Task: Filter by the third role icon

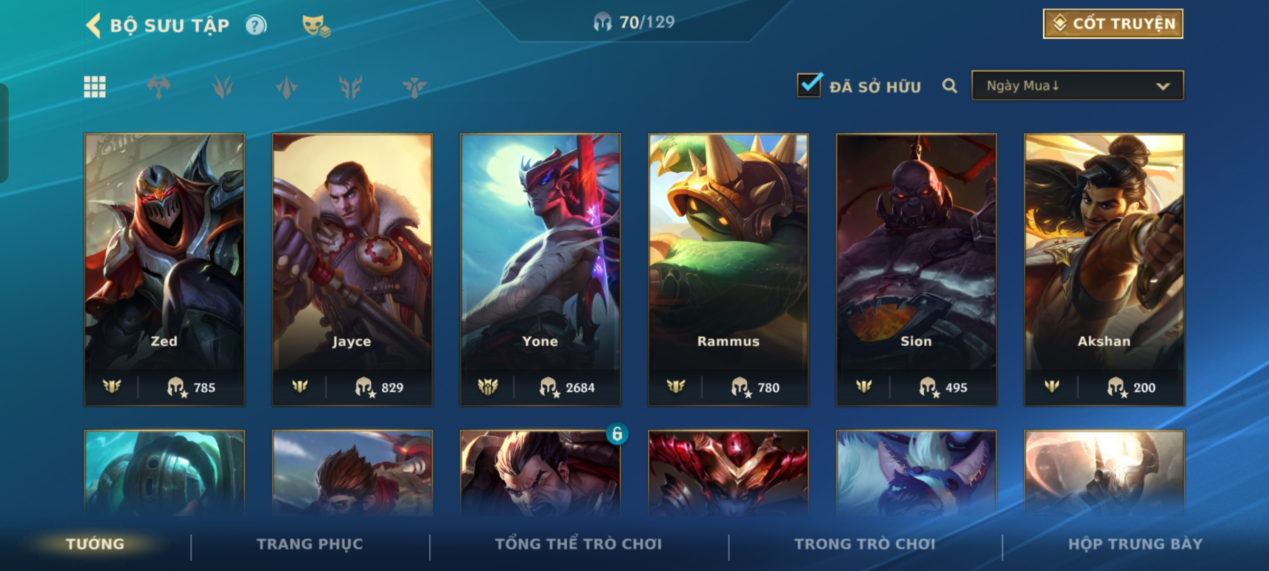Action: (287, 87)
